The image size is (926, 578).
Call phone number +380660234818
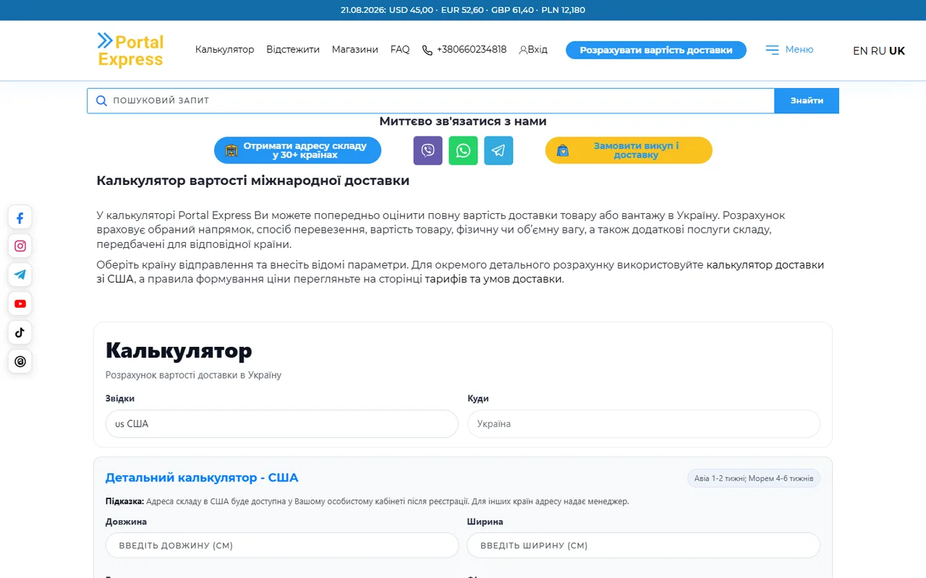464,50
